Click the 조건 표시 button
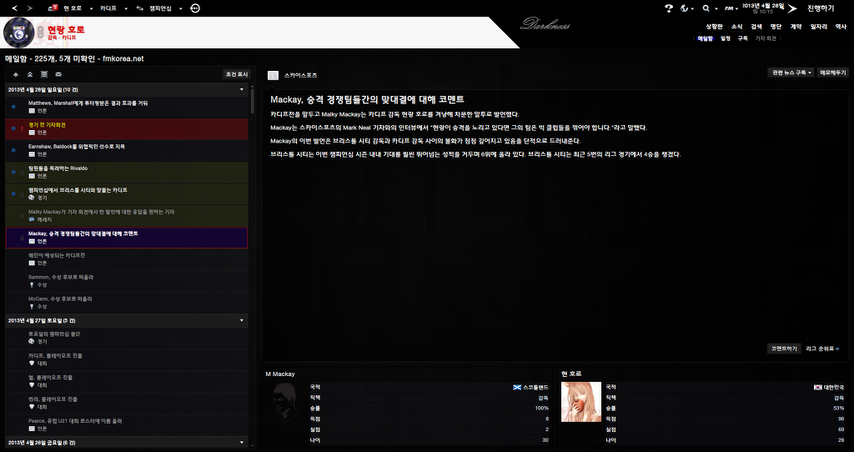 click(x=237, y=74)
